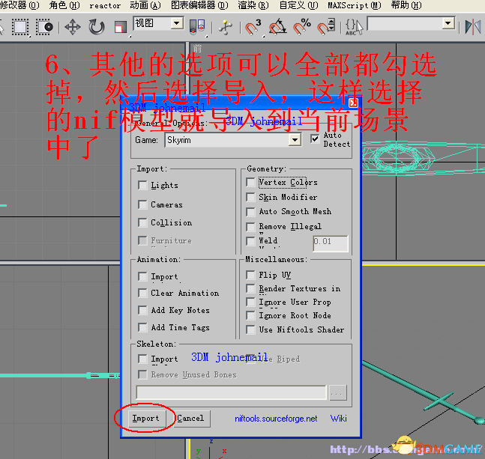Enable the Collision checkbox

pos(142,222)
